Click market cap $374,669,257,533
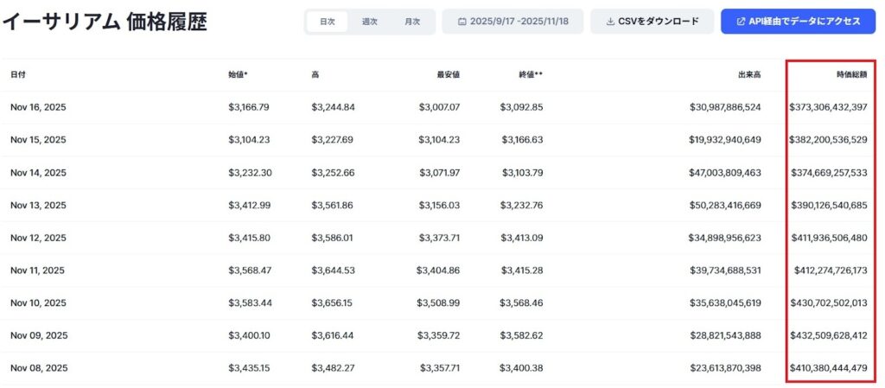Viewport: 885px width, 388px height. point(829,172)
